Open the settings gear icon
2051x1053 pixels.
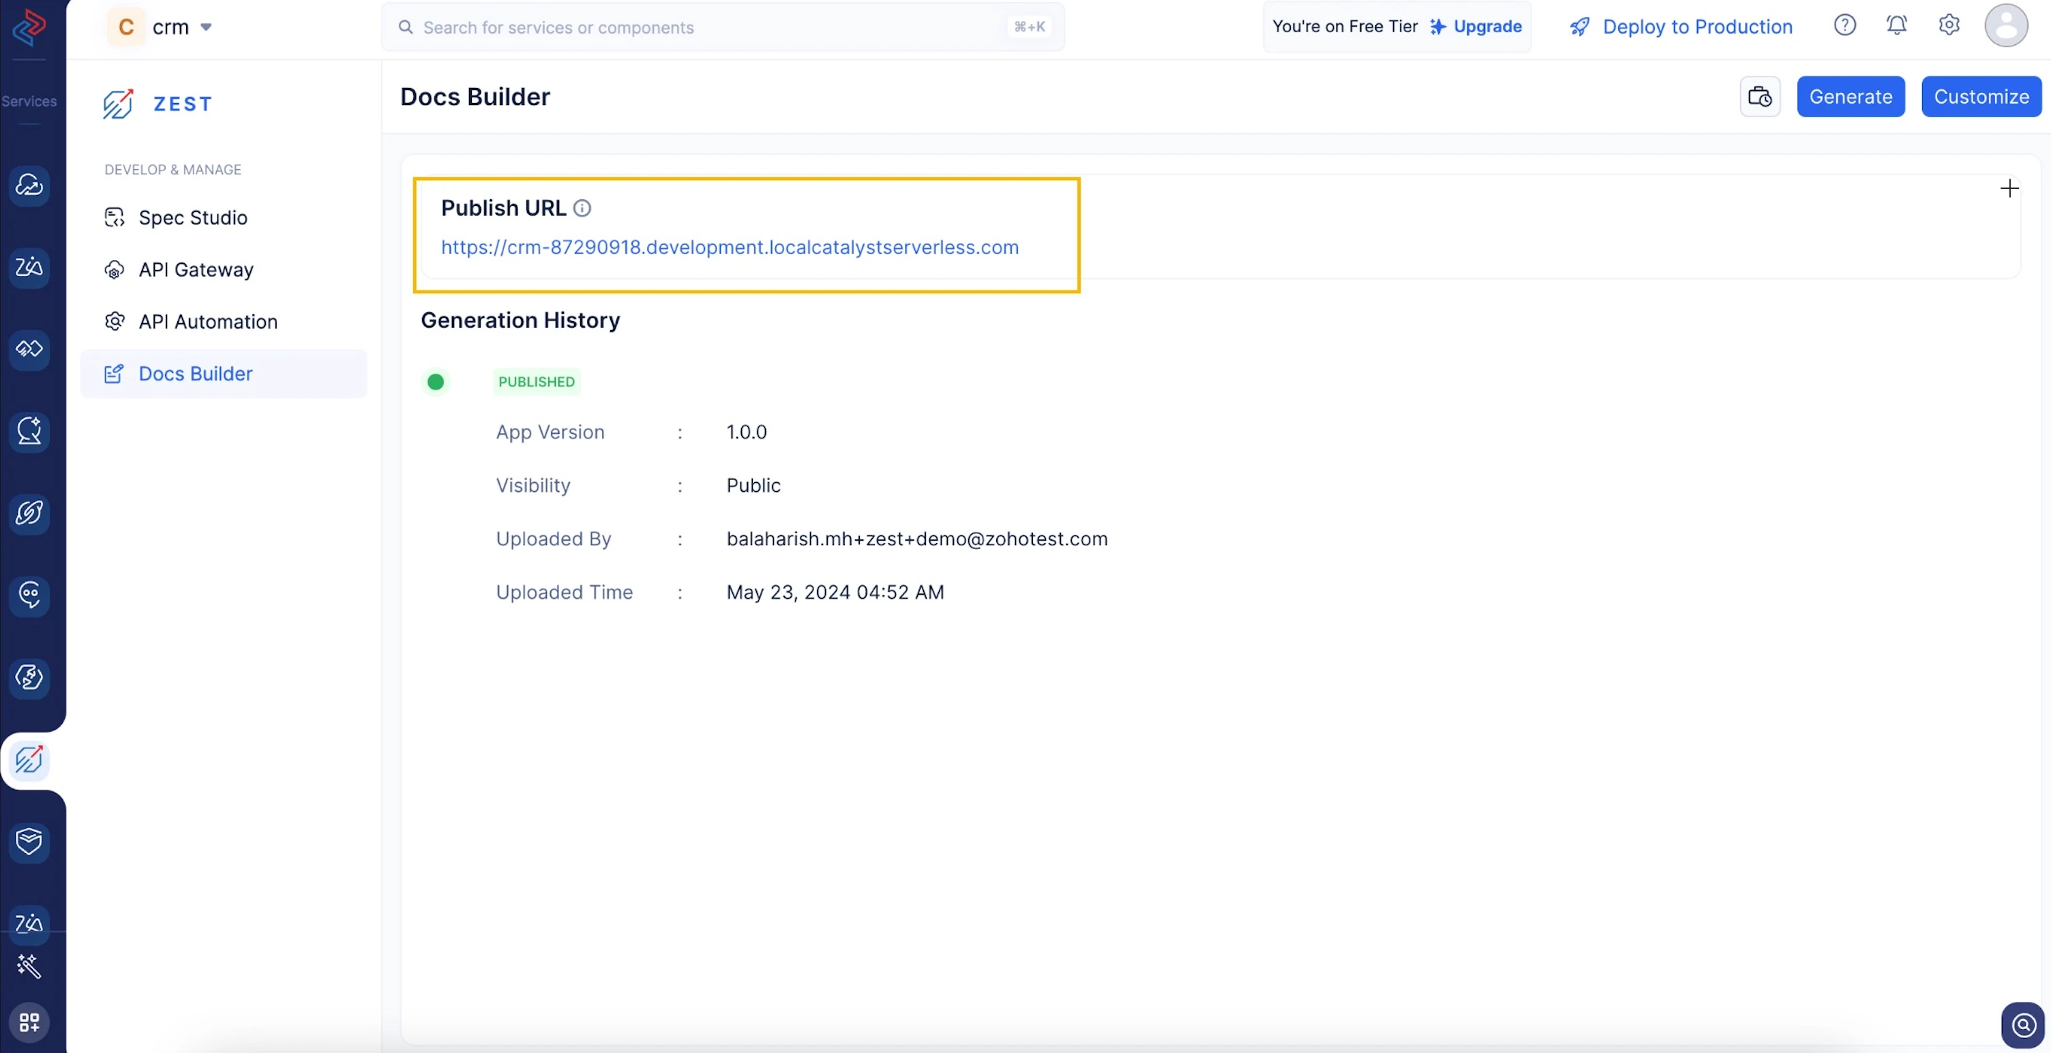[x=1949, y=25]
